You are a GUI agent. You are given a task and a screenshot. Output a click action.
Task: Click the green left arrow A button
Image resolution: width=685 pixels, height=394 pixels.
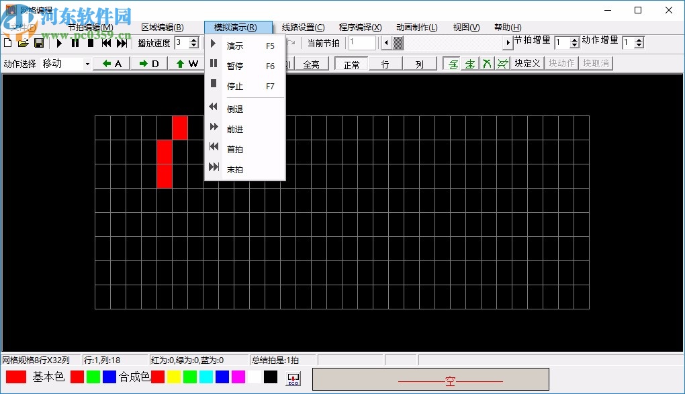tap(111, 64)
